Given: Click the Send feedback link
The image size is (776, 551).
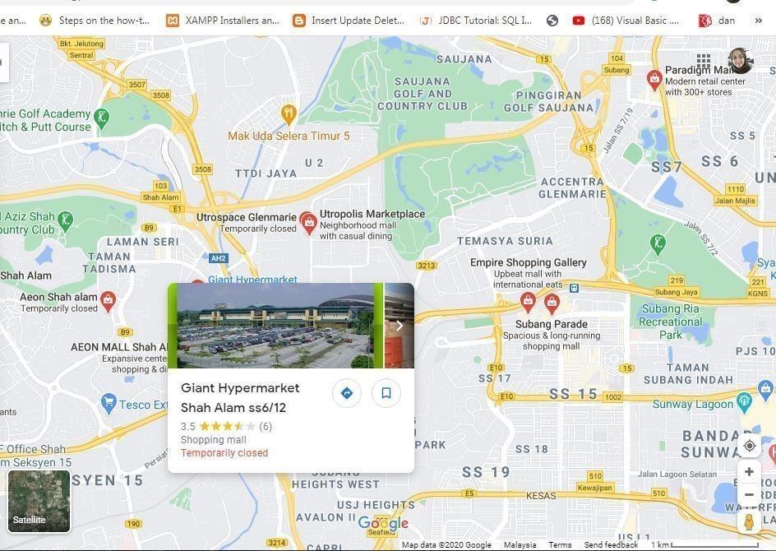Looking at the screenshot, I should (x=611, y=545).
